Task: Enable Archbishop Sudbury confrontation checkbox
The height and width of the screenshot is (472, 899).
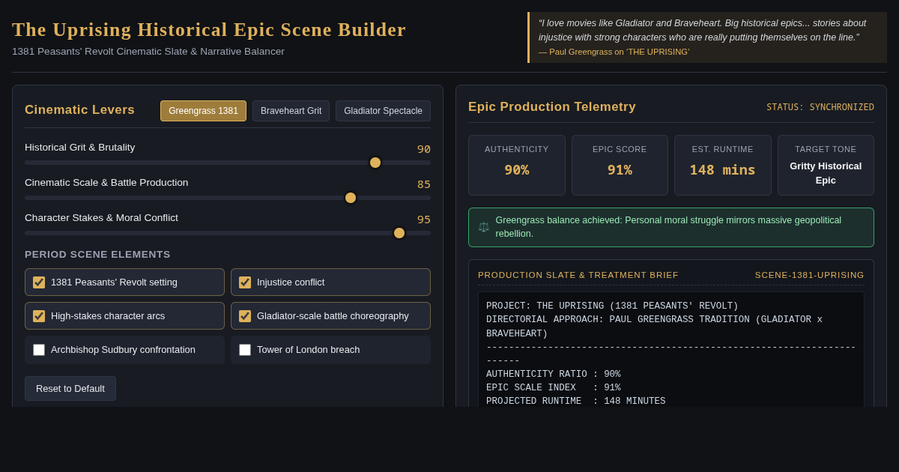Action: [39, 350]
